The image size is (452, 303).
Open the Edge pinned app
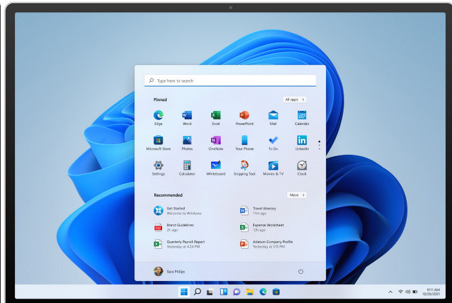click(x=158, y=118)
